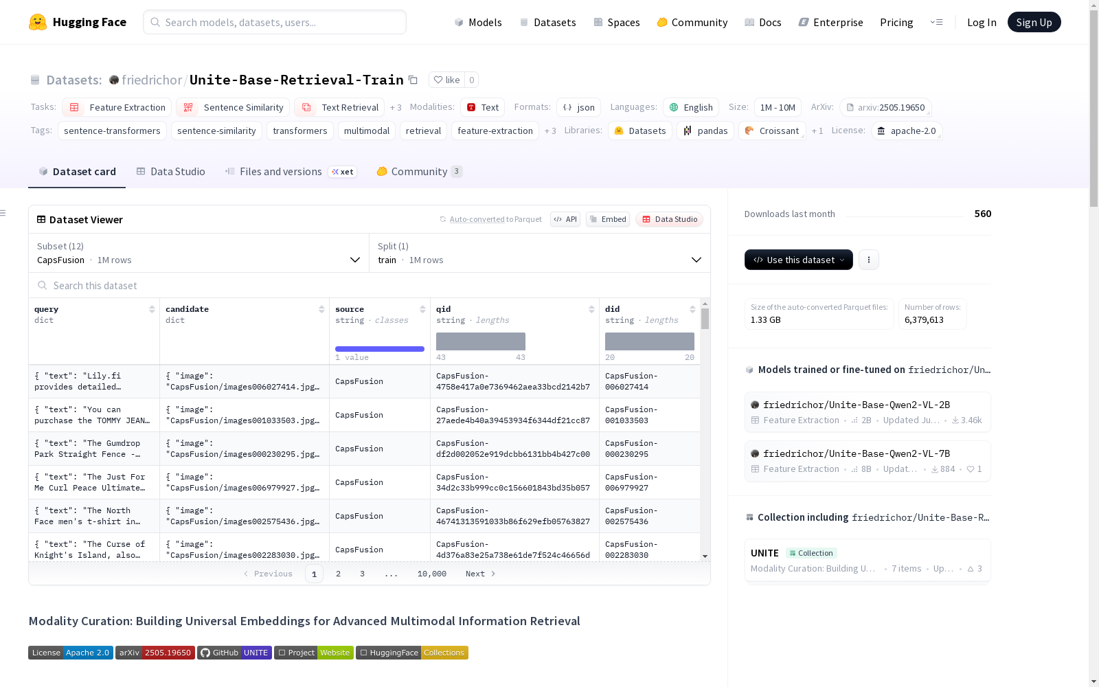Click the friedrichor avatar icon
Image resolution: width=1099 pixels, height=687 pixels.
[x=114, y=80]
